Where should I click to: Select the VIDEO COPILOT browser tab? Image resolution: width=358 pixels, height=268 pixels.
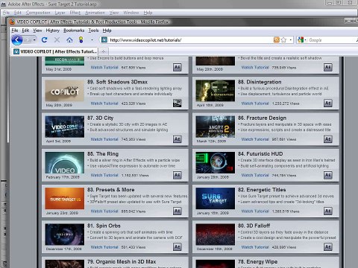[54, 51]
